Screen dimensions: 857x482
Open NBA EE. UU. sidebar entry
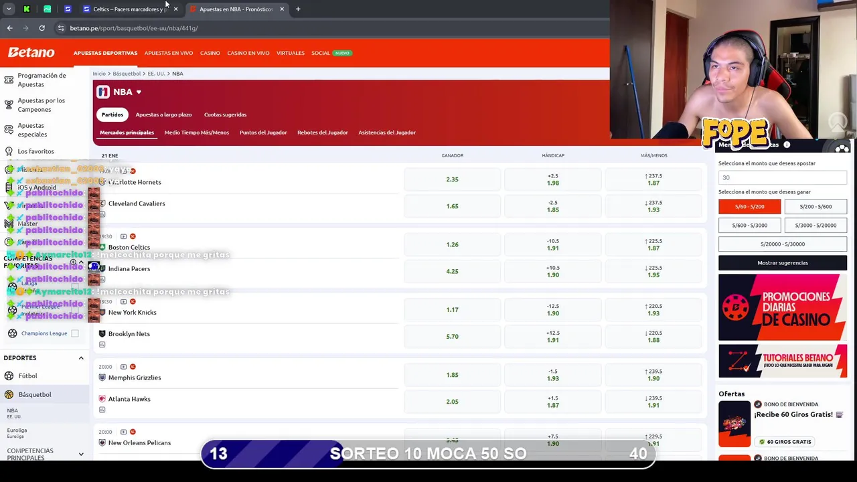[x=14, y=413]
